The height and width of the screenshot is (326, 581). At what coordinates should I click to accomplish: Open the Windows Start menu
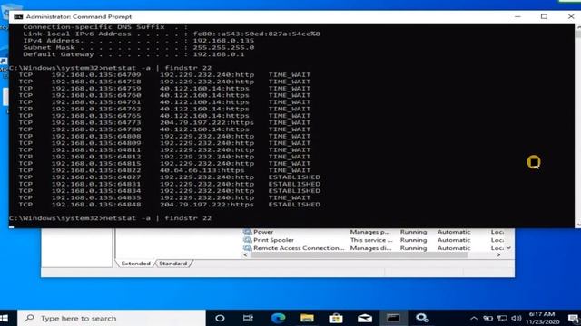(5, 318)
